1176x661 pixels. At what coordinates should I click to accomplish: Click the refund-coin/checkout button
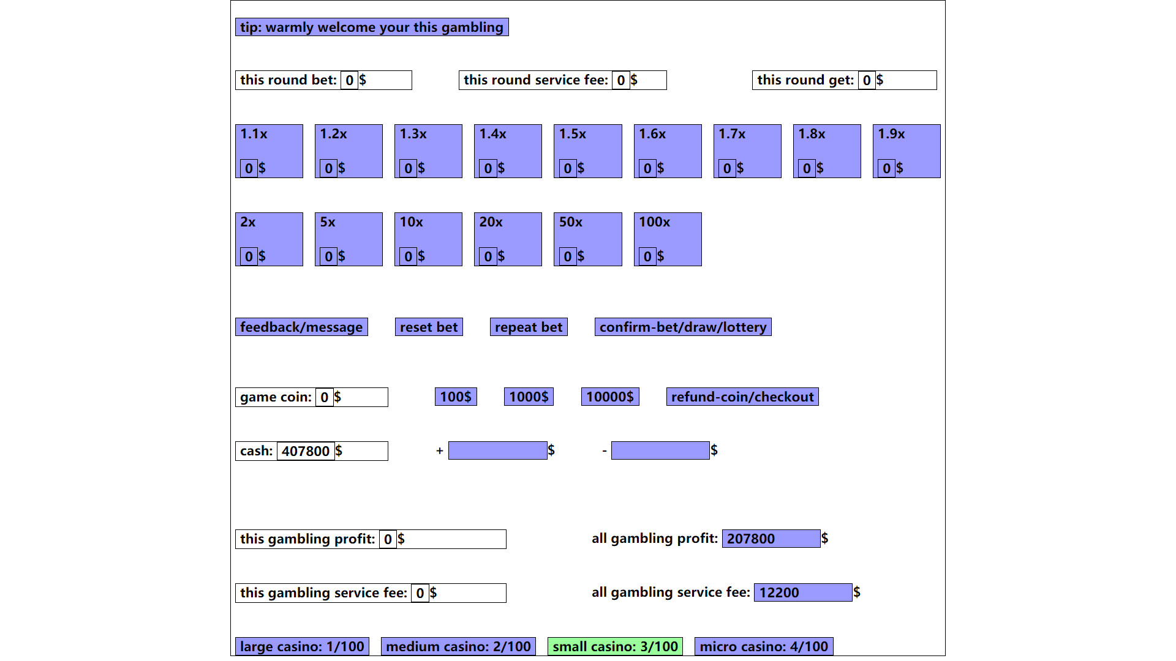coord(743,396)
